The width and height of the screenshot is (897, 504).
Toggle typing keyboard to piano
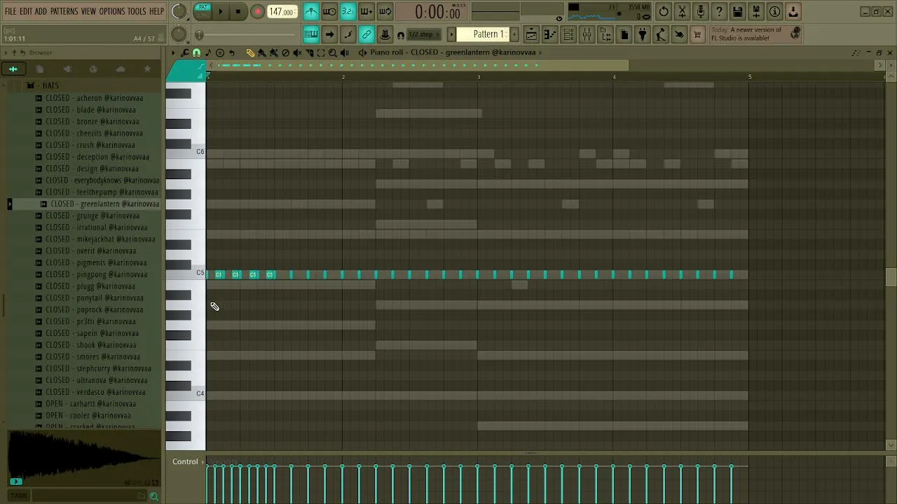click(311, 34)
